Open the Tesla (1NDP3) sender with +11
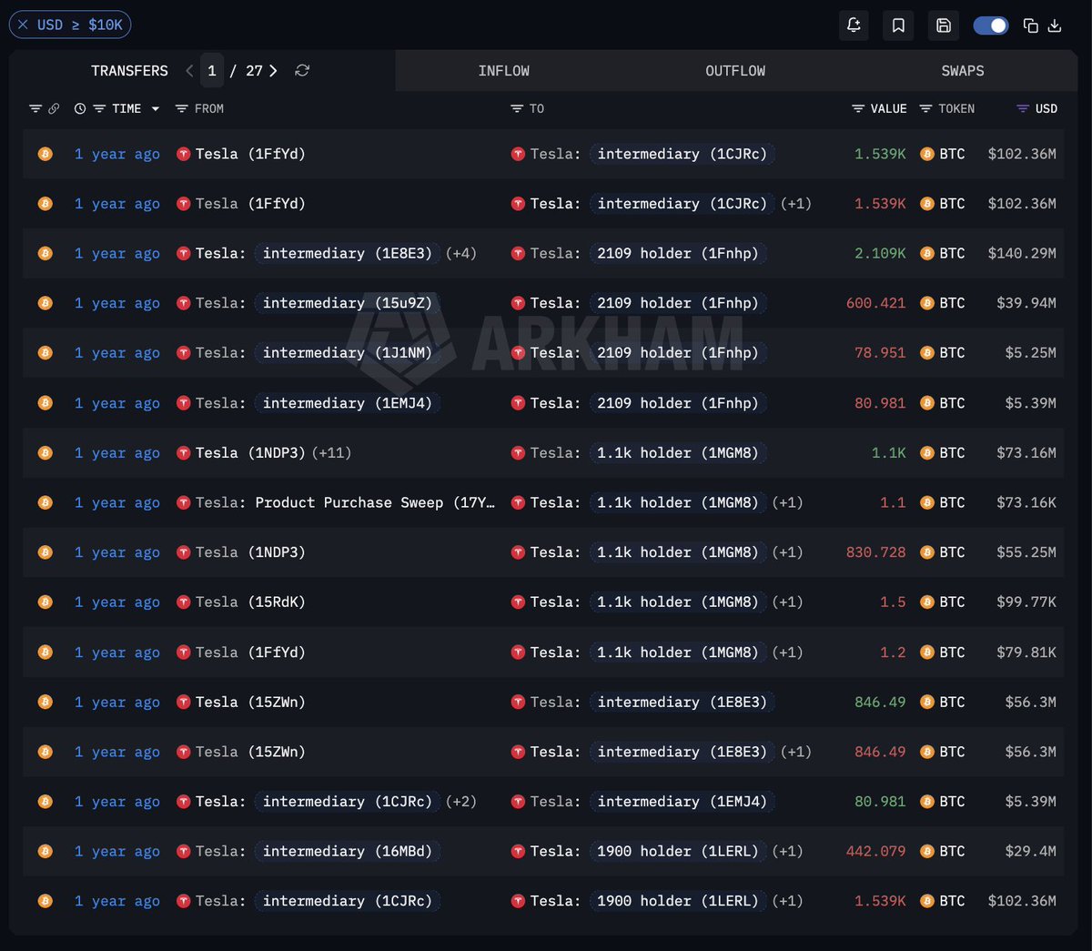1092x951 pixels. click(250, 452)
